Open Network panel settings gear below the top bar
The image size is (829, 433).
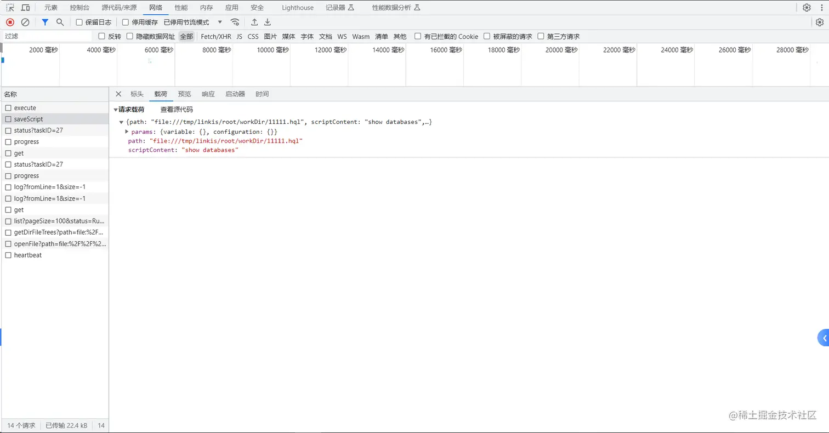(x=820, y=22)
